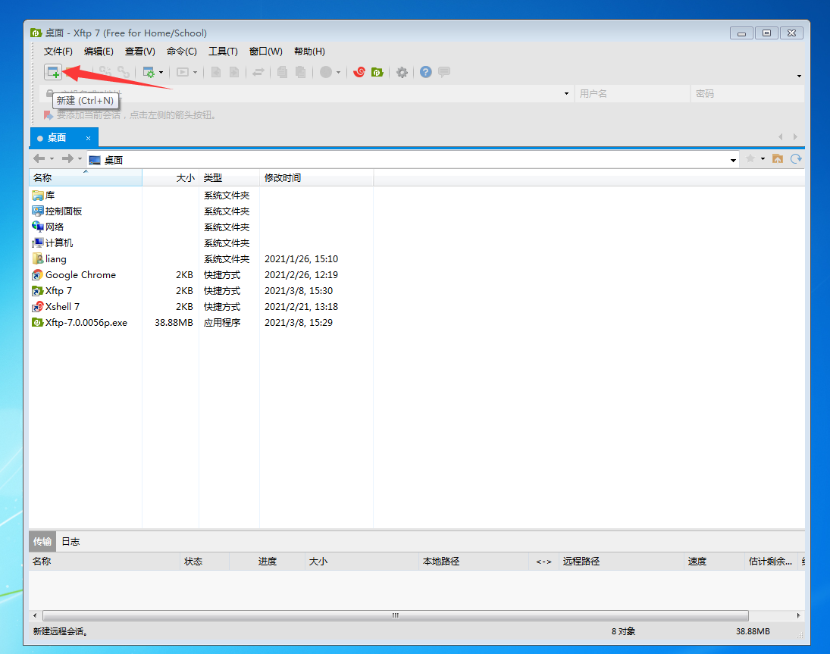Viewport: 830px width, 654px height.
Task: Open Options with the gear icon
Action: pyautogui.click(x=402, y=72)
